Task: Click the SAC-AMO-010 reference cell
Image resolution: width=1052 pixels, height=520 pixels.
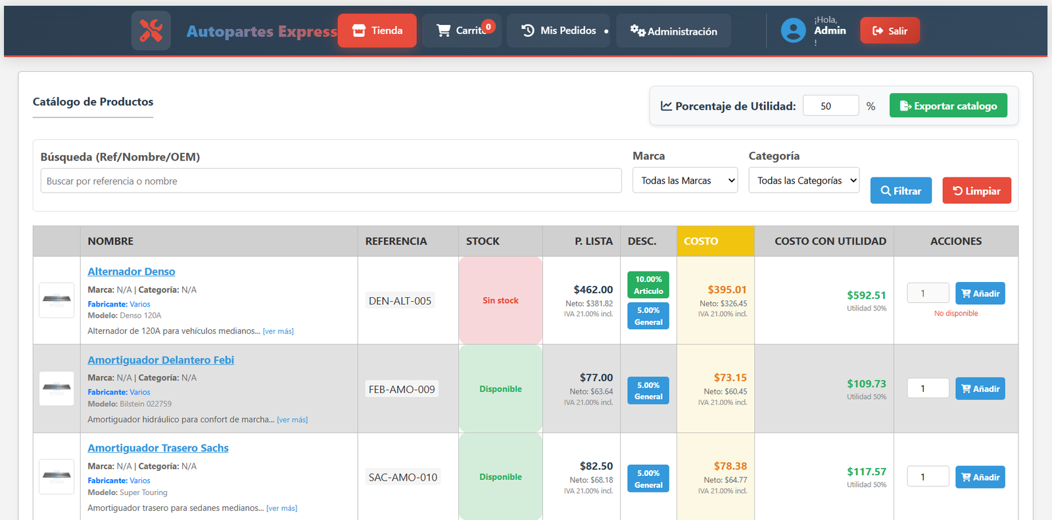Action: [x=403, y=477]
